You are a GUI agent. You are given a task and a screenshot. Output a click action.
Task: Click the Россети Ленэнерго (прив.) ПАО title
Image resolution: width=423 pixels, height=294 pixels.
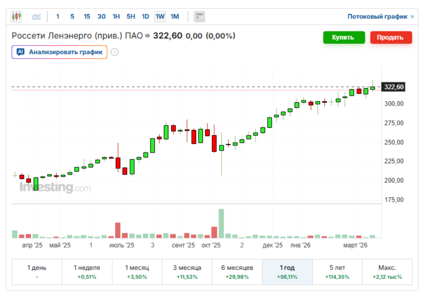(77, 36)
